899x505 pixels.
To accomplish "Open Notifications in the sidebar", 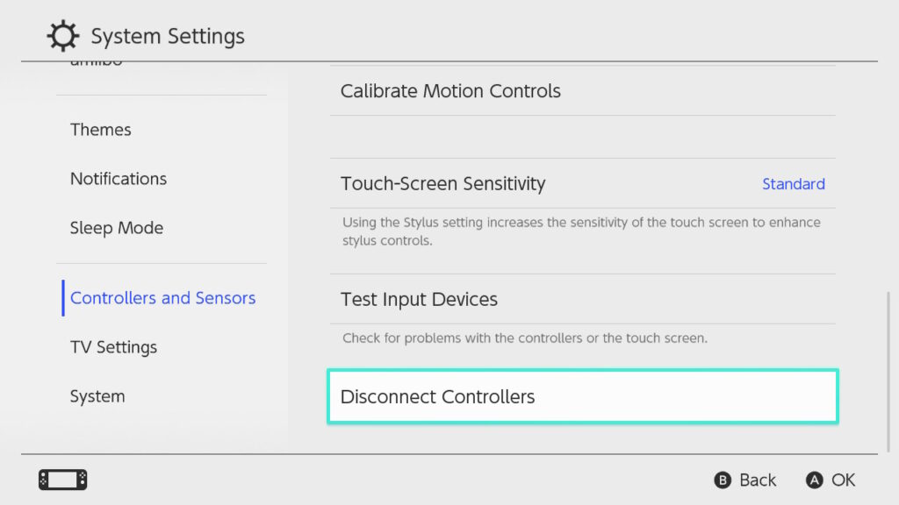I will 119,179.
